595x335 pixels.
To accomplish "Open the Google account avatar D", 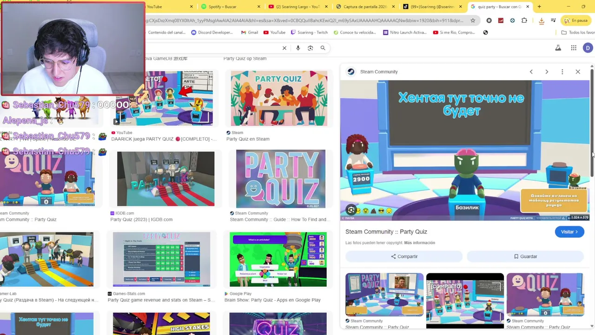I will 588,48.
